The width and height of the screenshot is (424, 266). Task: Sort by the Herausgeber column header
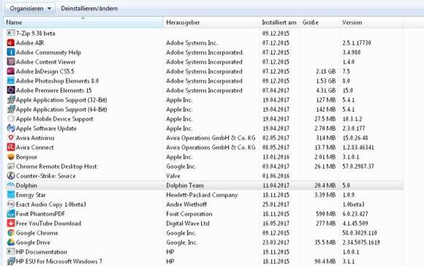click(x=211, y=23)
